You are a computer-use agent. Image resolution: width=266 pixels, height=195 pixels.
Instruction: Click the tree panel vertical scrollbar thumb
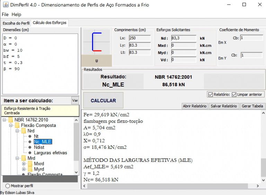tap(76, 142)
